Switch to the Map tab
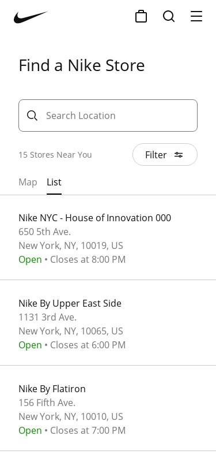Image resolution: width=216 pixels, height=469 pixels. (28, 182)
